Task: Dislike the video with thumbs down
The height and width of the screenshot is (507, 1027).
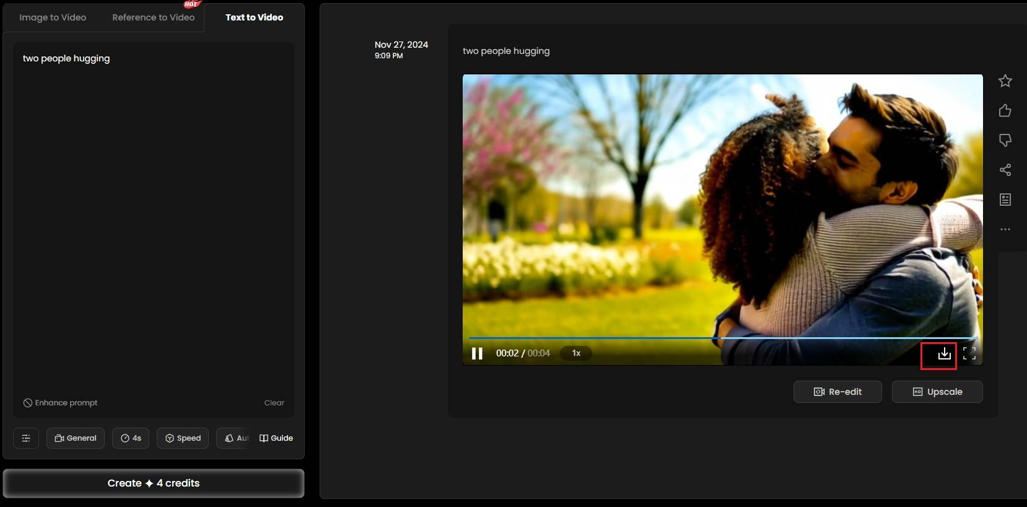Action: coord(1005,141)
